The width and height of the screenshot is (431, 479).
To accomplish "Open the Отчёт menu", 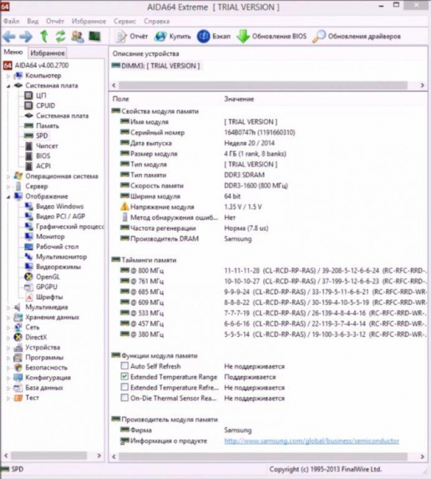I will [x=55, y=21].
